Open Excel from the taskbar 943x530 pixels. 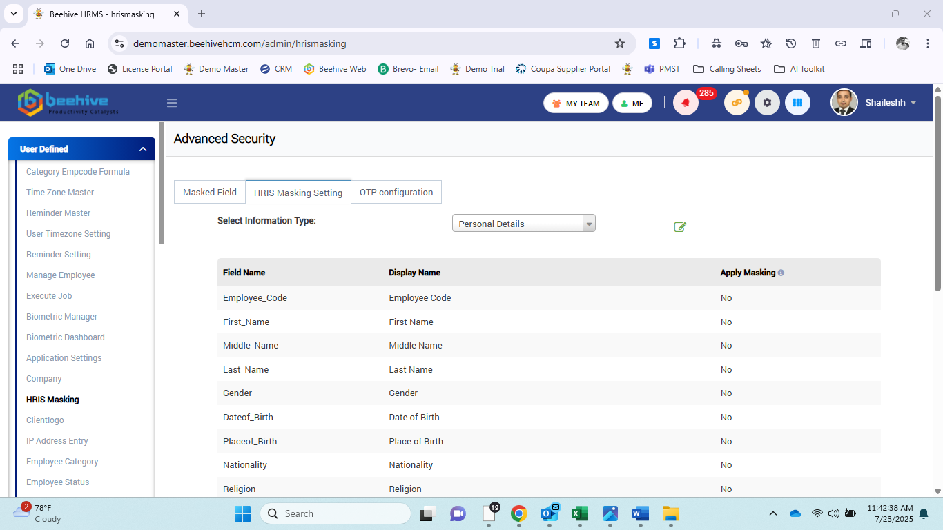(x=580, y=513)
